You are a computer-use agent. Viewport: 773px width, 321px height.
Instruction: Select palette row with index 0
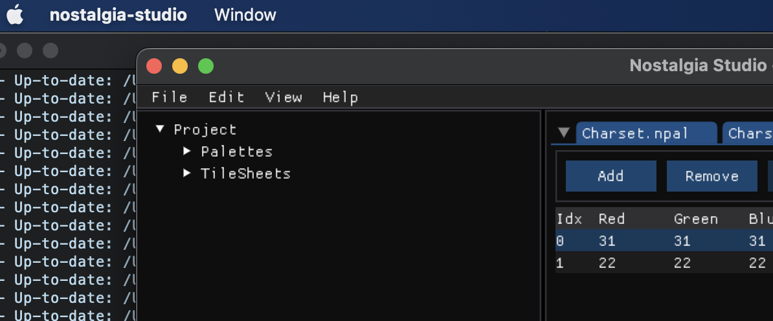pyautogui.click(x=660, y=241)
